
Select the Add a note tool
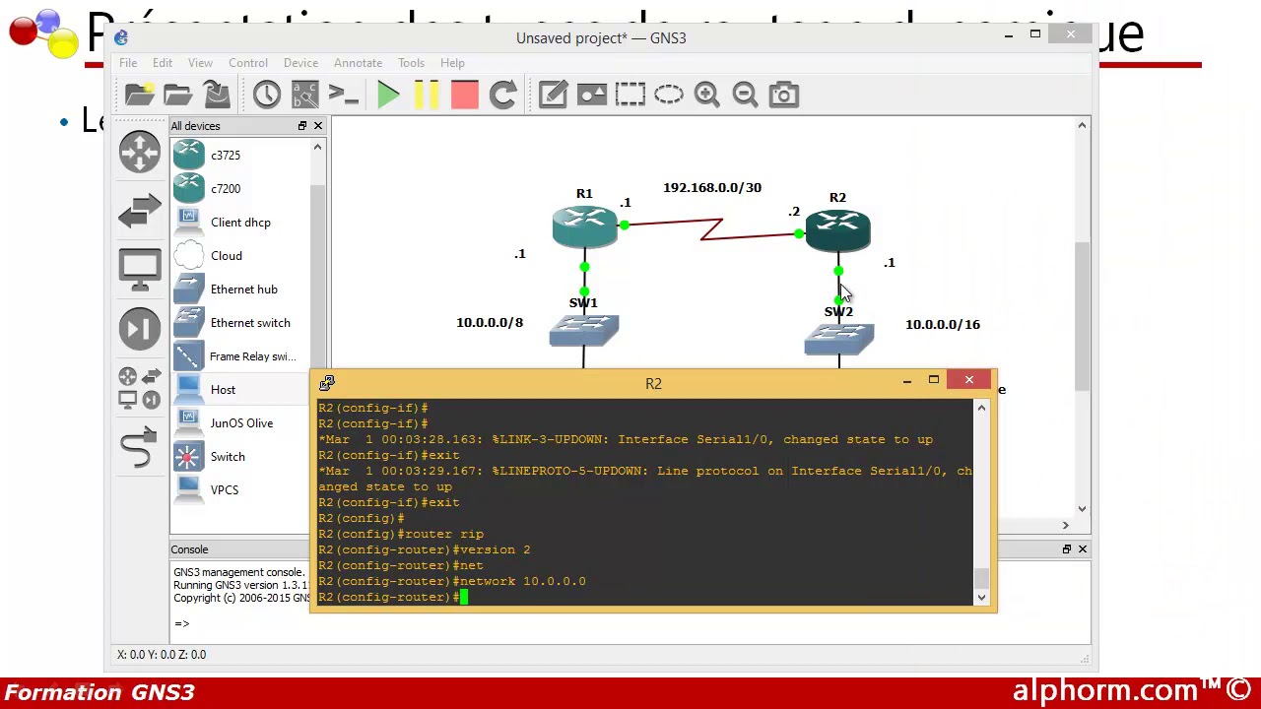[553, 95]
